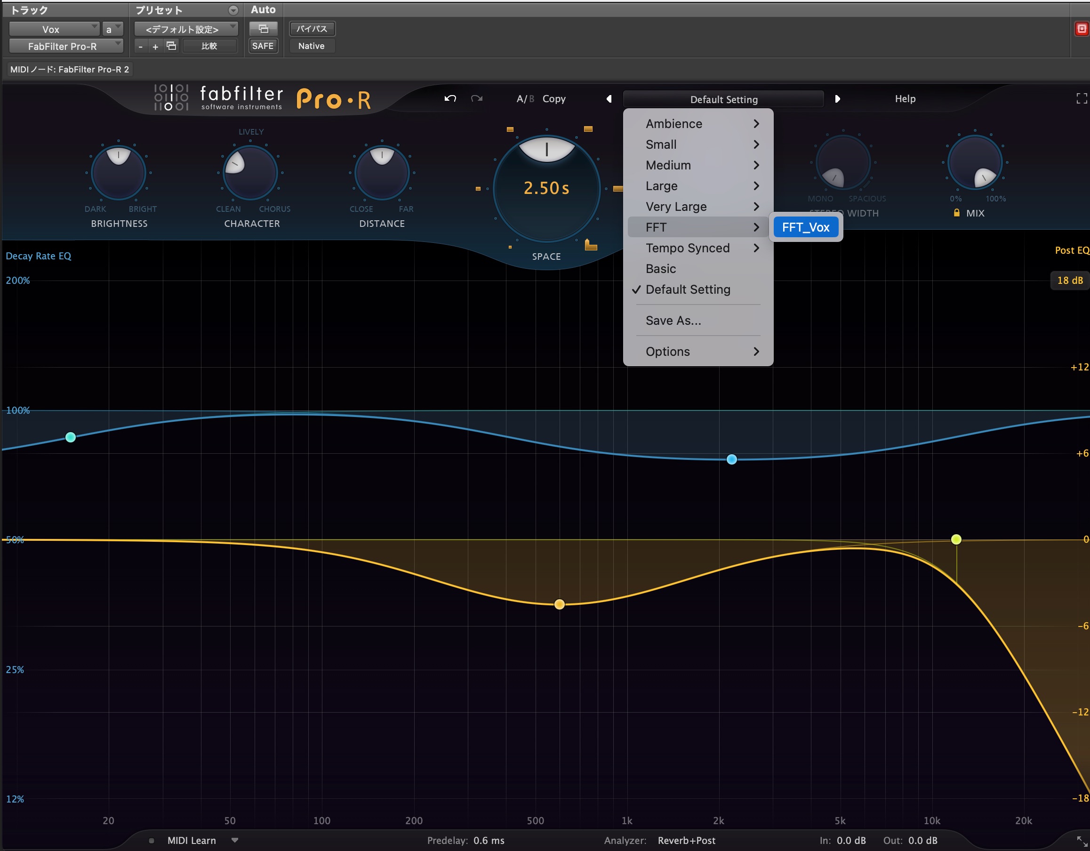Screen dimensions: 1090x851
Task: Select next preset plus button
Action: 155,46
